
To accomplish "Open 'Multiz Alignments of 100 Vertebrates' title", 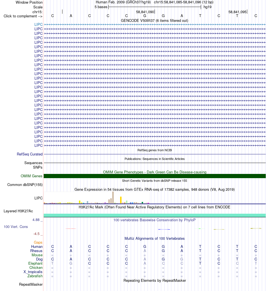I will click(155, 239).
